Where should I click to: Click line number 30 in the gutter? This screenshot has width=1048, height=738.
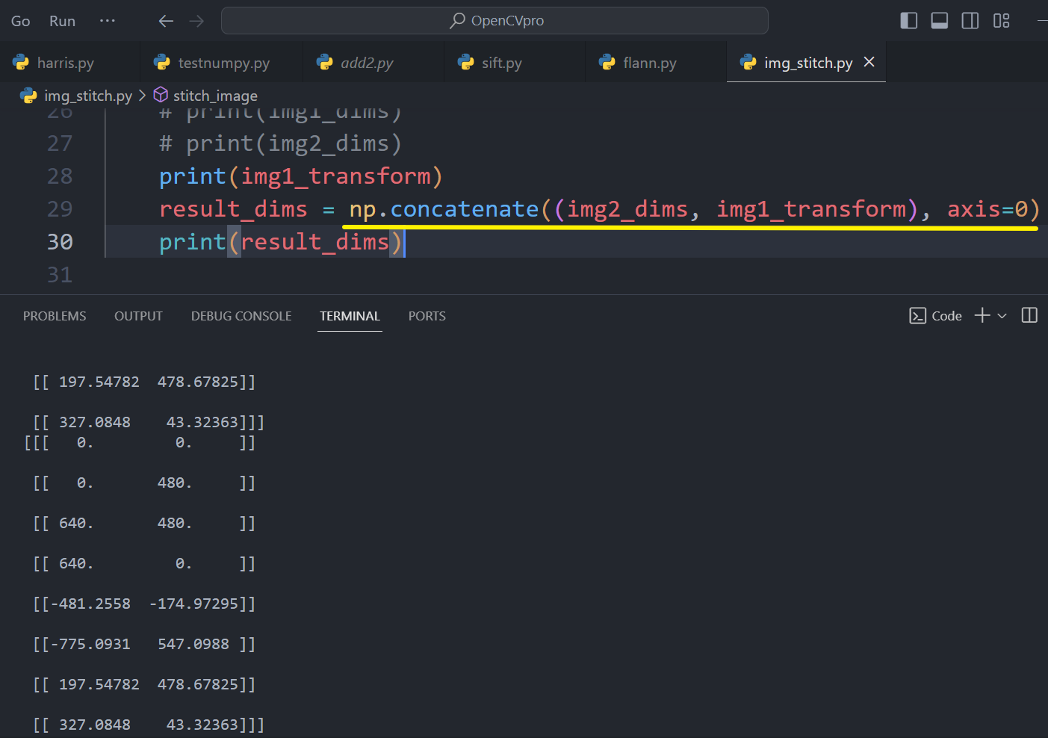coord(60,242)
